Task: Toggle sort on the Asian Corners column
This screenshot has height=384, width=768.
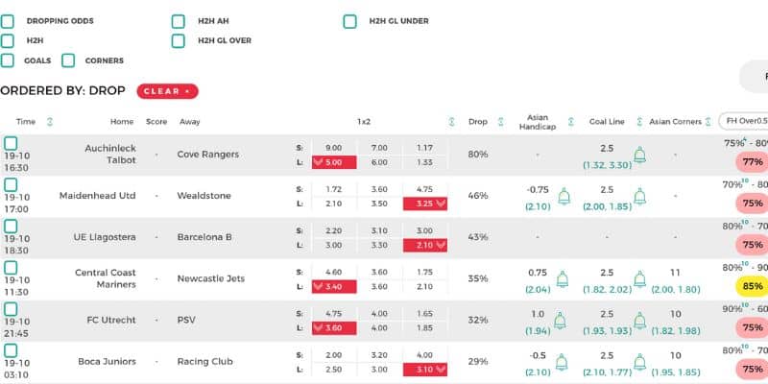Action: (x=708, y=122)
